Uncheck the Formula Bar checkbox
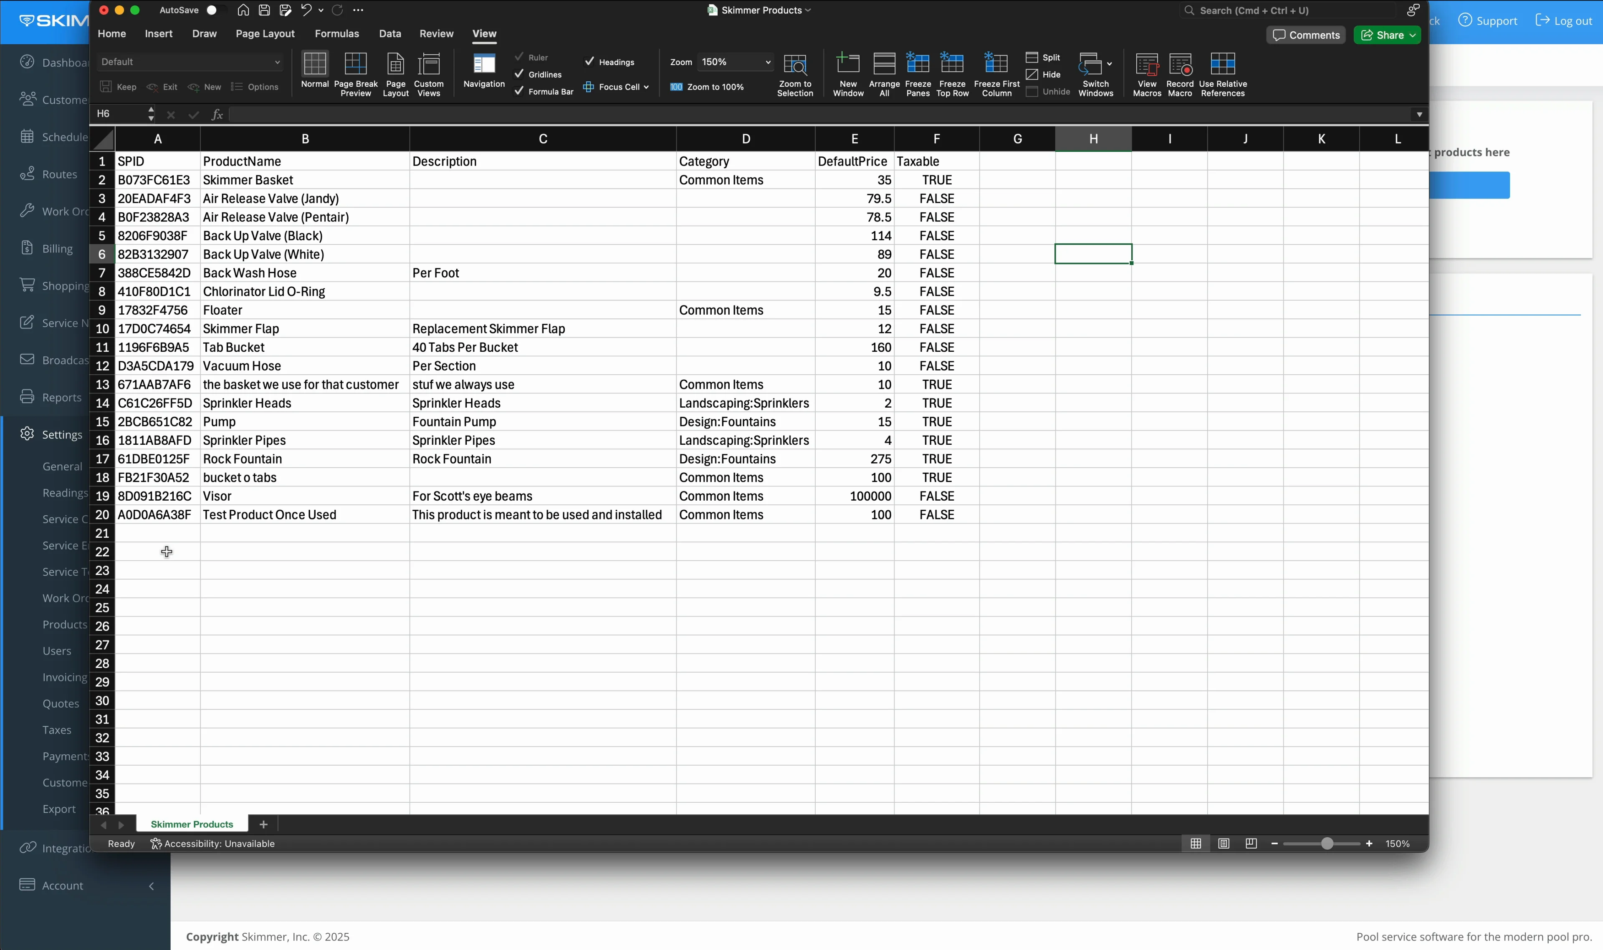This screenshot has height=950, width=1603. click(x=519, y=91)
